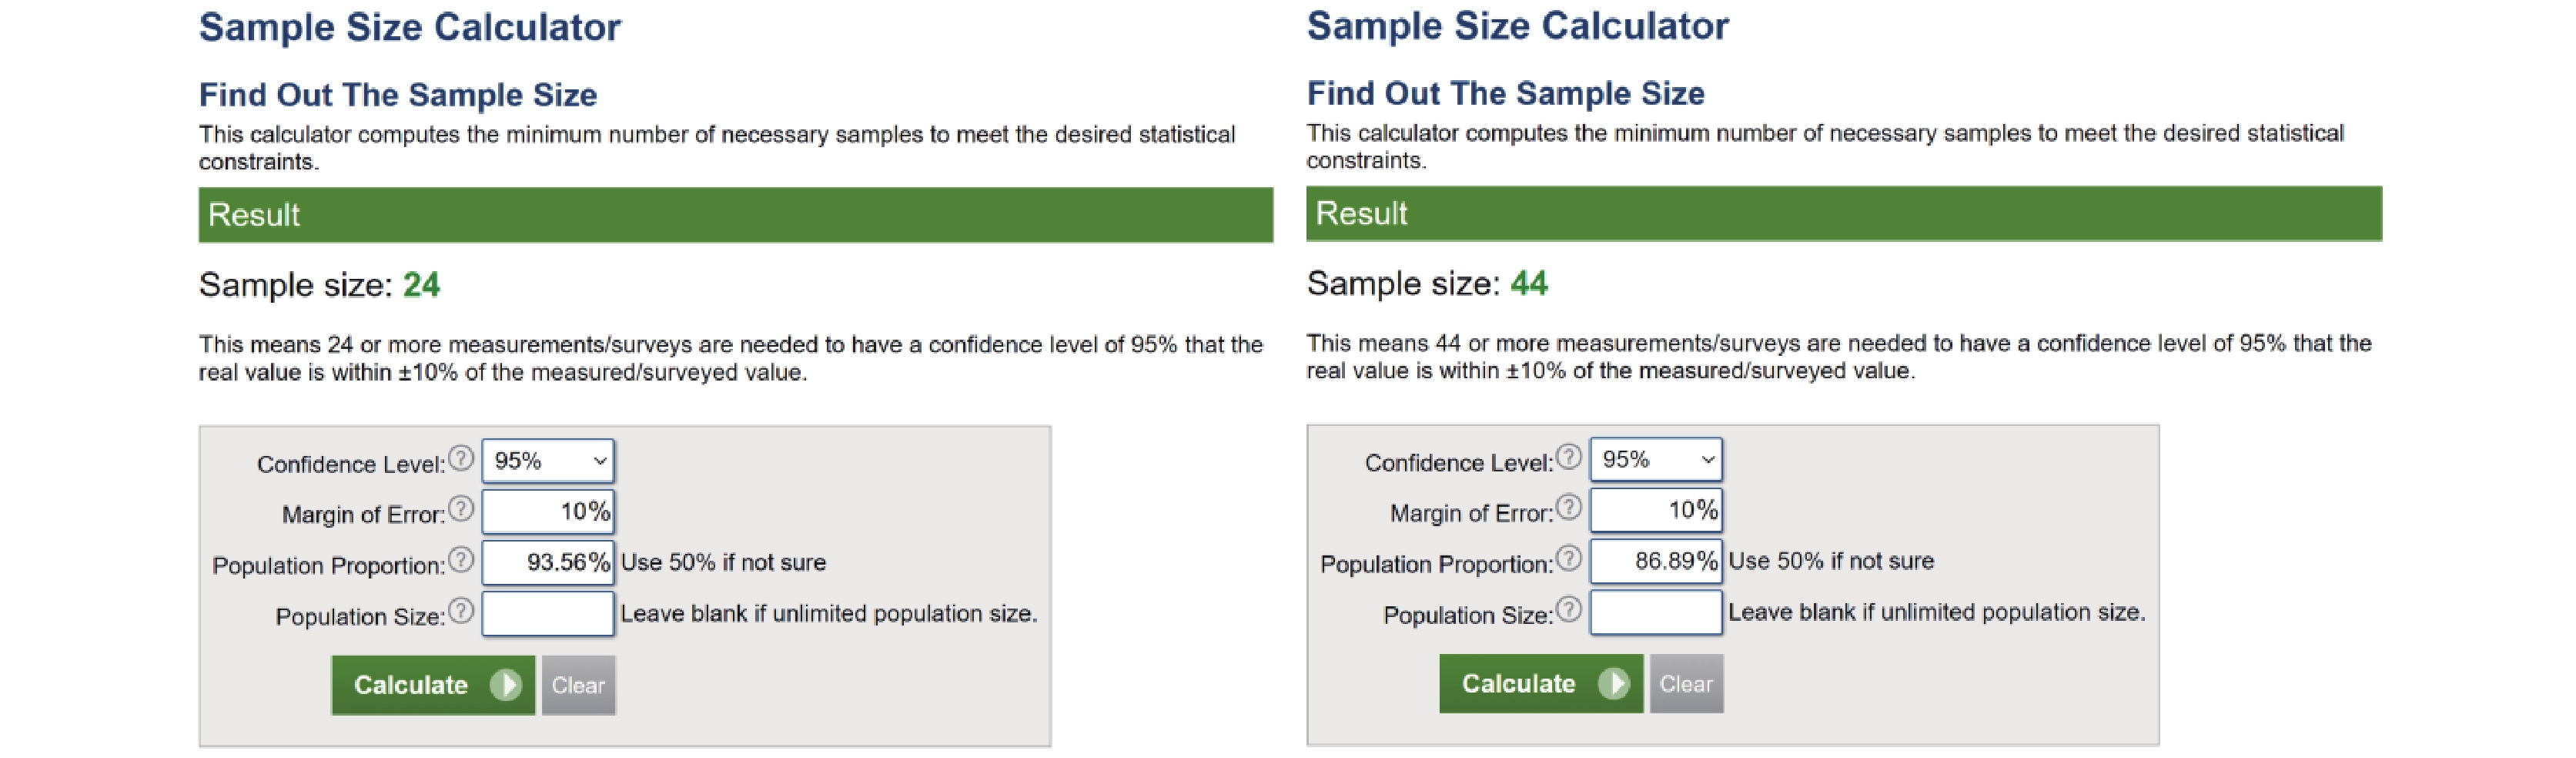Image resolution: width=2576 pixels, height=758 pixels.
Task: Click Population Size help icon in right calculator
Action: point(1569,609)
